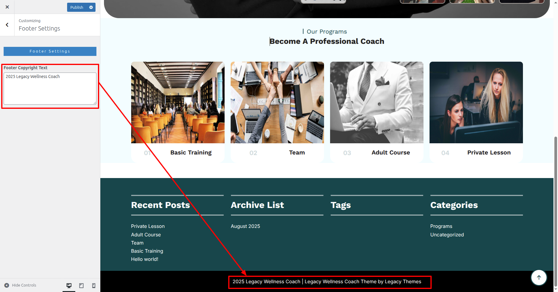
Task: Click the Team program card title
Action: tap(297, 153)
